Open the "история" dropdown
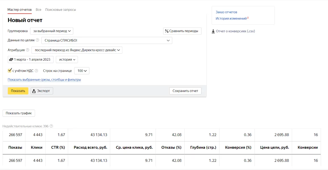Screen dimensions: 328x170 (67, 59)
